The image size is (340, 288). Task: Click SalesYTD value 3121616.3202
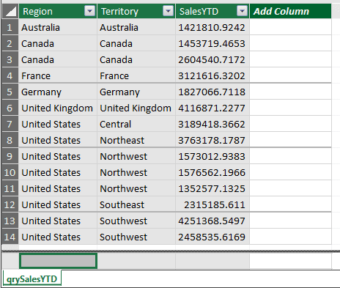tap(212, 75)
